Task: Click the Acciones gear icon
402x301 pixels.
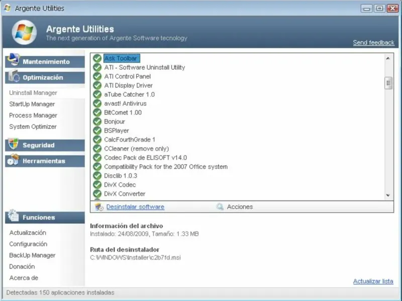Action: tap(220, 207)
